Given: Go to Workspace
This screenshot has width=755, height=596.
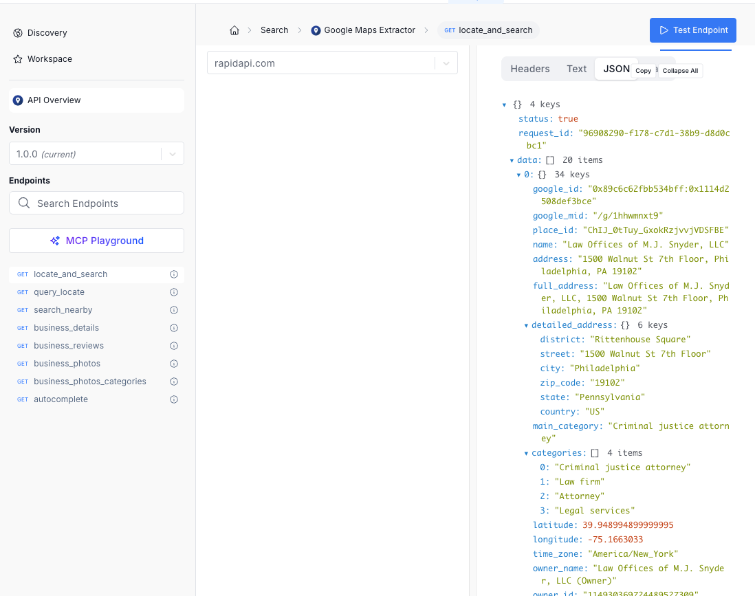Looking at the screenshot, I should pos(50,58).
